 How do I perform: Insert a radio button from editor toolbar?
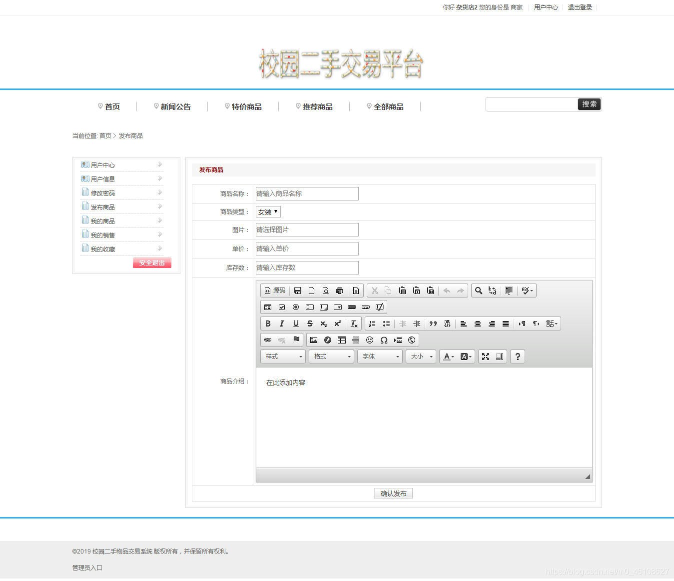296,307
